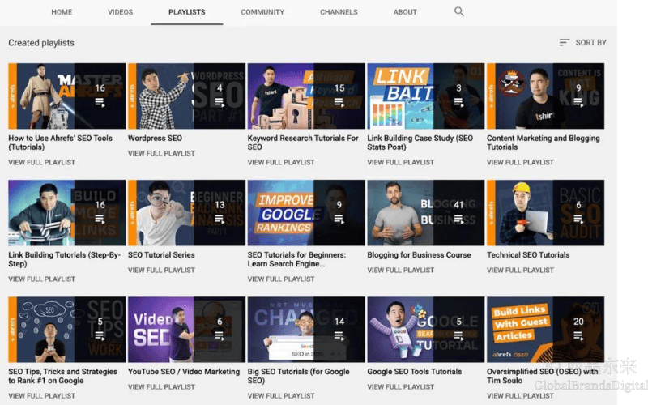This screenshot has width=648, height=405.
Task: Click playlist icon on Keyword Research Tutorials thumbnail
Action: point(339,102)
